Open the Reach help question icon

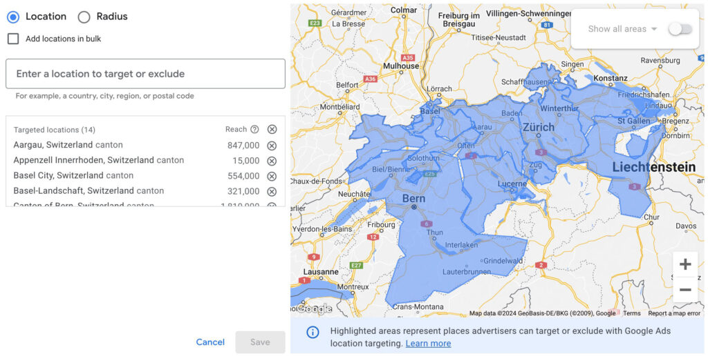tap(254, 129)
